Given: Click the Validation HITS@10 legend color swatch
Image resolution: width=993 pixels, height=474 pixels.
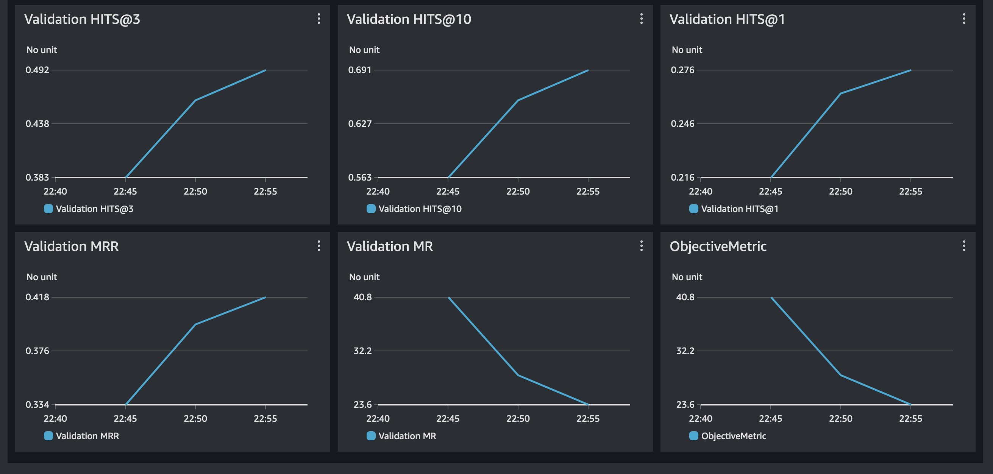Looking at the screenshot, I should click(x=371, y=209).
